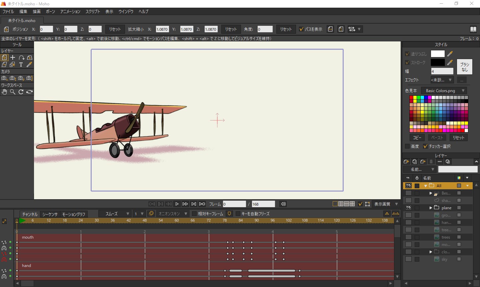Screen dimensions: 480x287
Task: Switch to the モーショングラフ tab
Action: tap(74, 214)
